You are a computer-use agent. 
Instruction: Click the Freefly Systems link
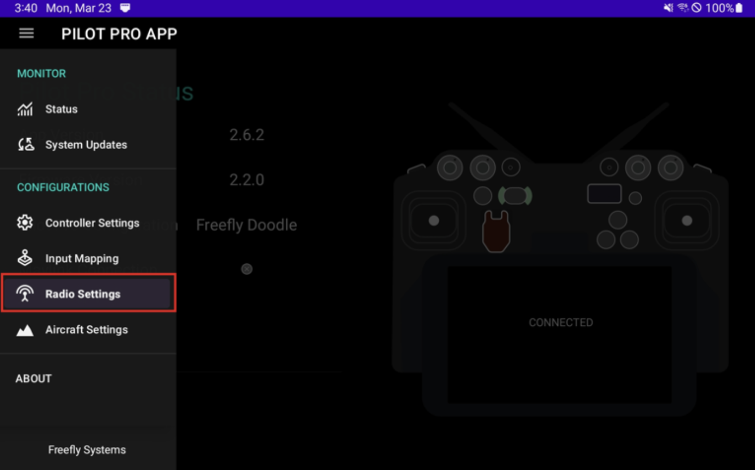87,450
